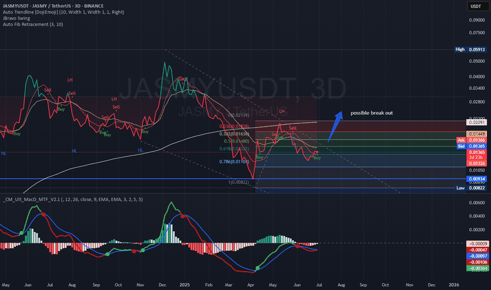Click the green -0.00364 MACD value label
Viewport: 491px width, 290px height.
point(477,268)
